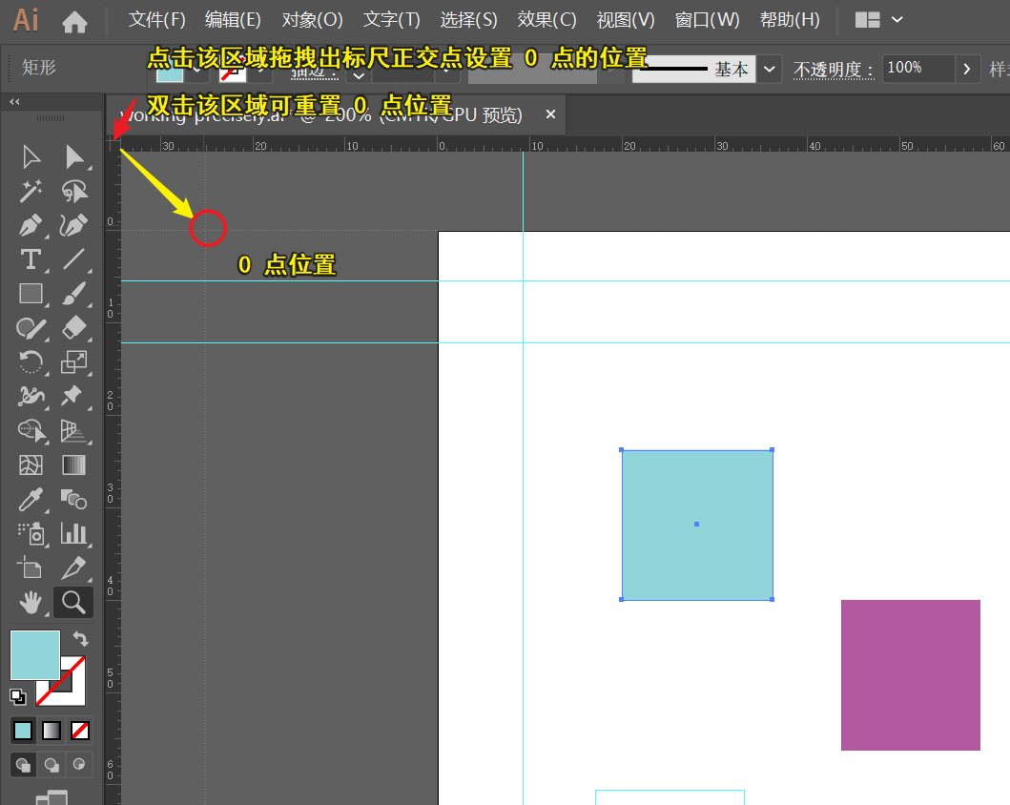Screen dimensions: 1010x805
Task: Select the Direct Selection tool
Action: pos(73,157)
